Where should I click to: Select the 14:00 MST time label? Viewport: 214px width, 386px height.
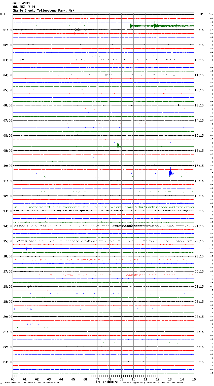coord(8,226)
